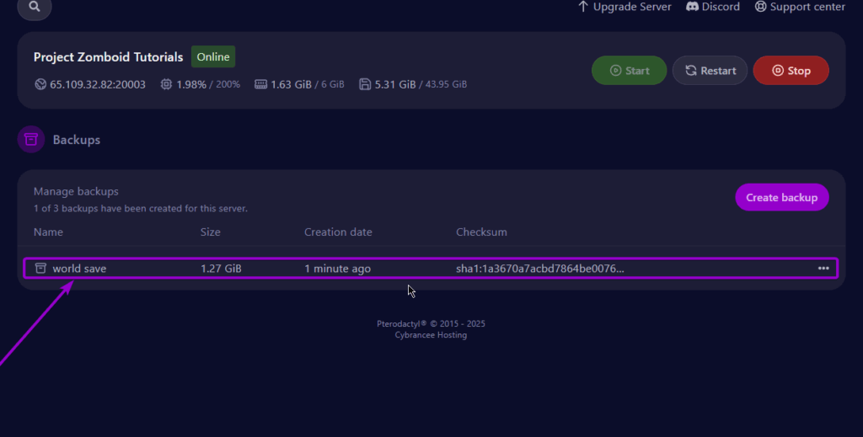Click the search magnifier icon

click(34, 7)
